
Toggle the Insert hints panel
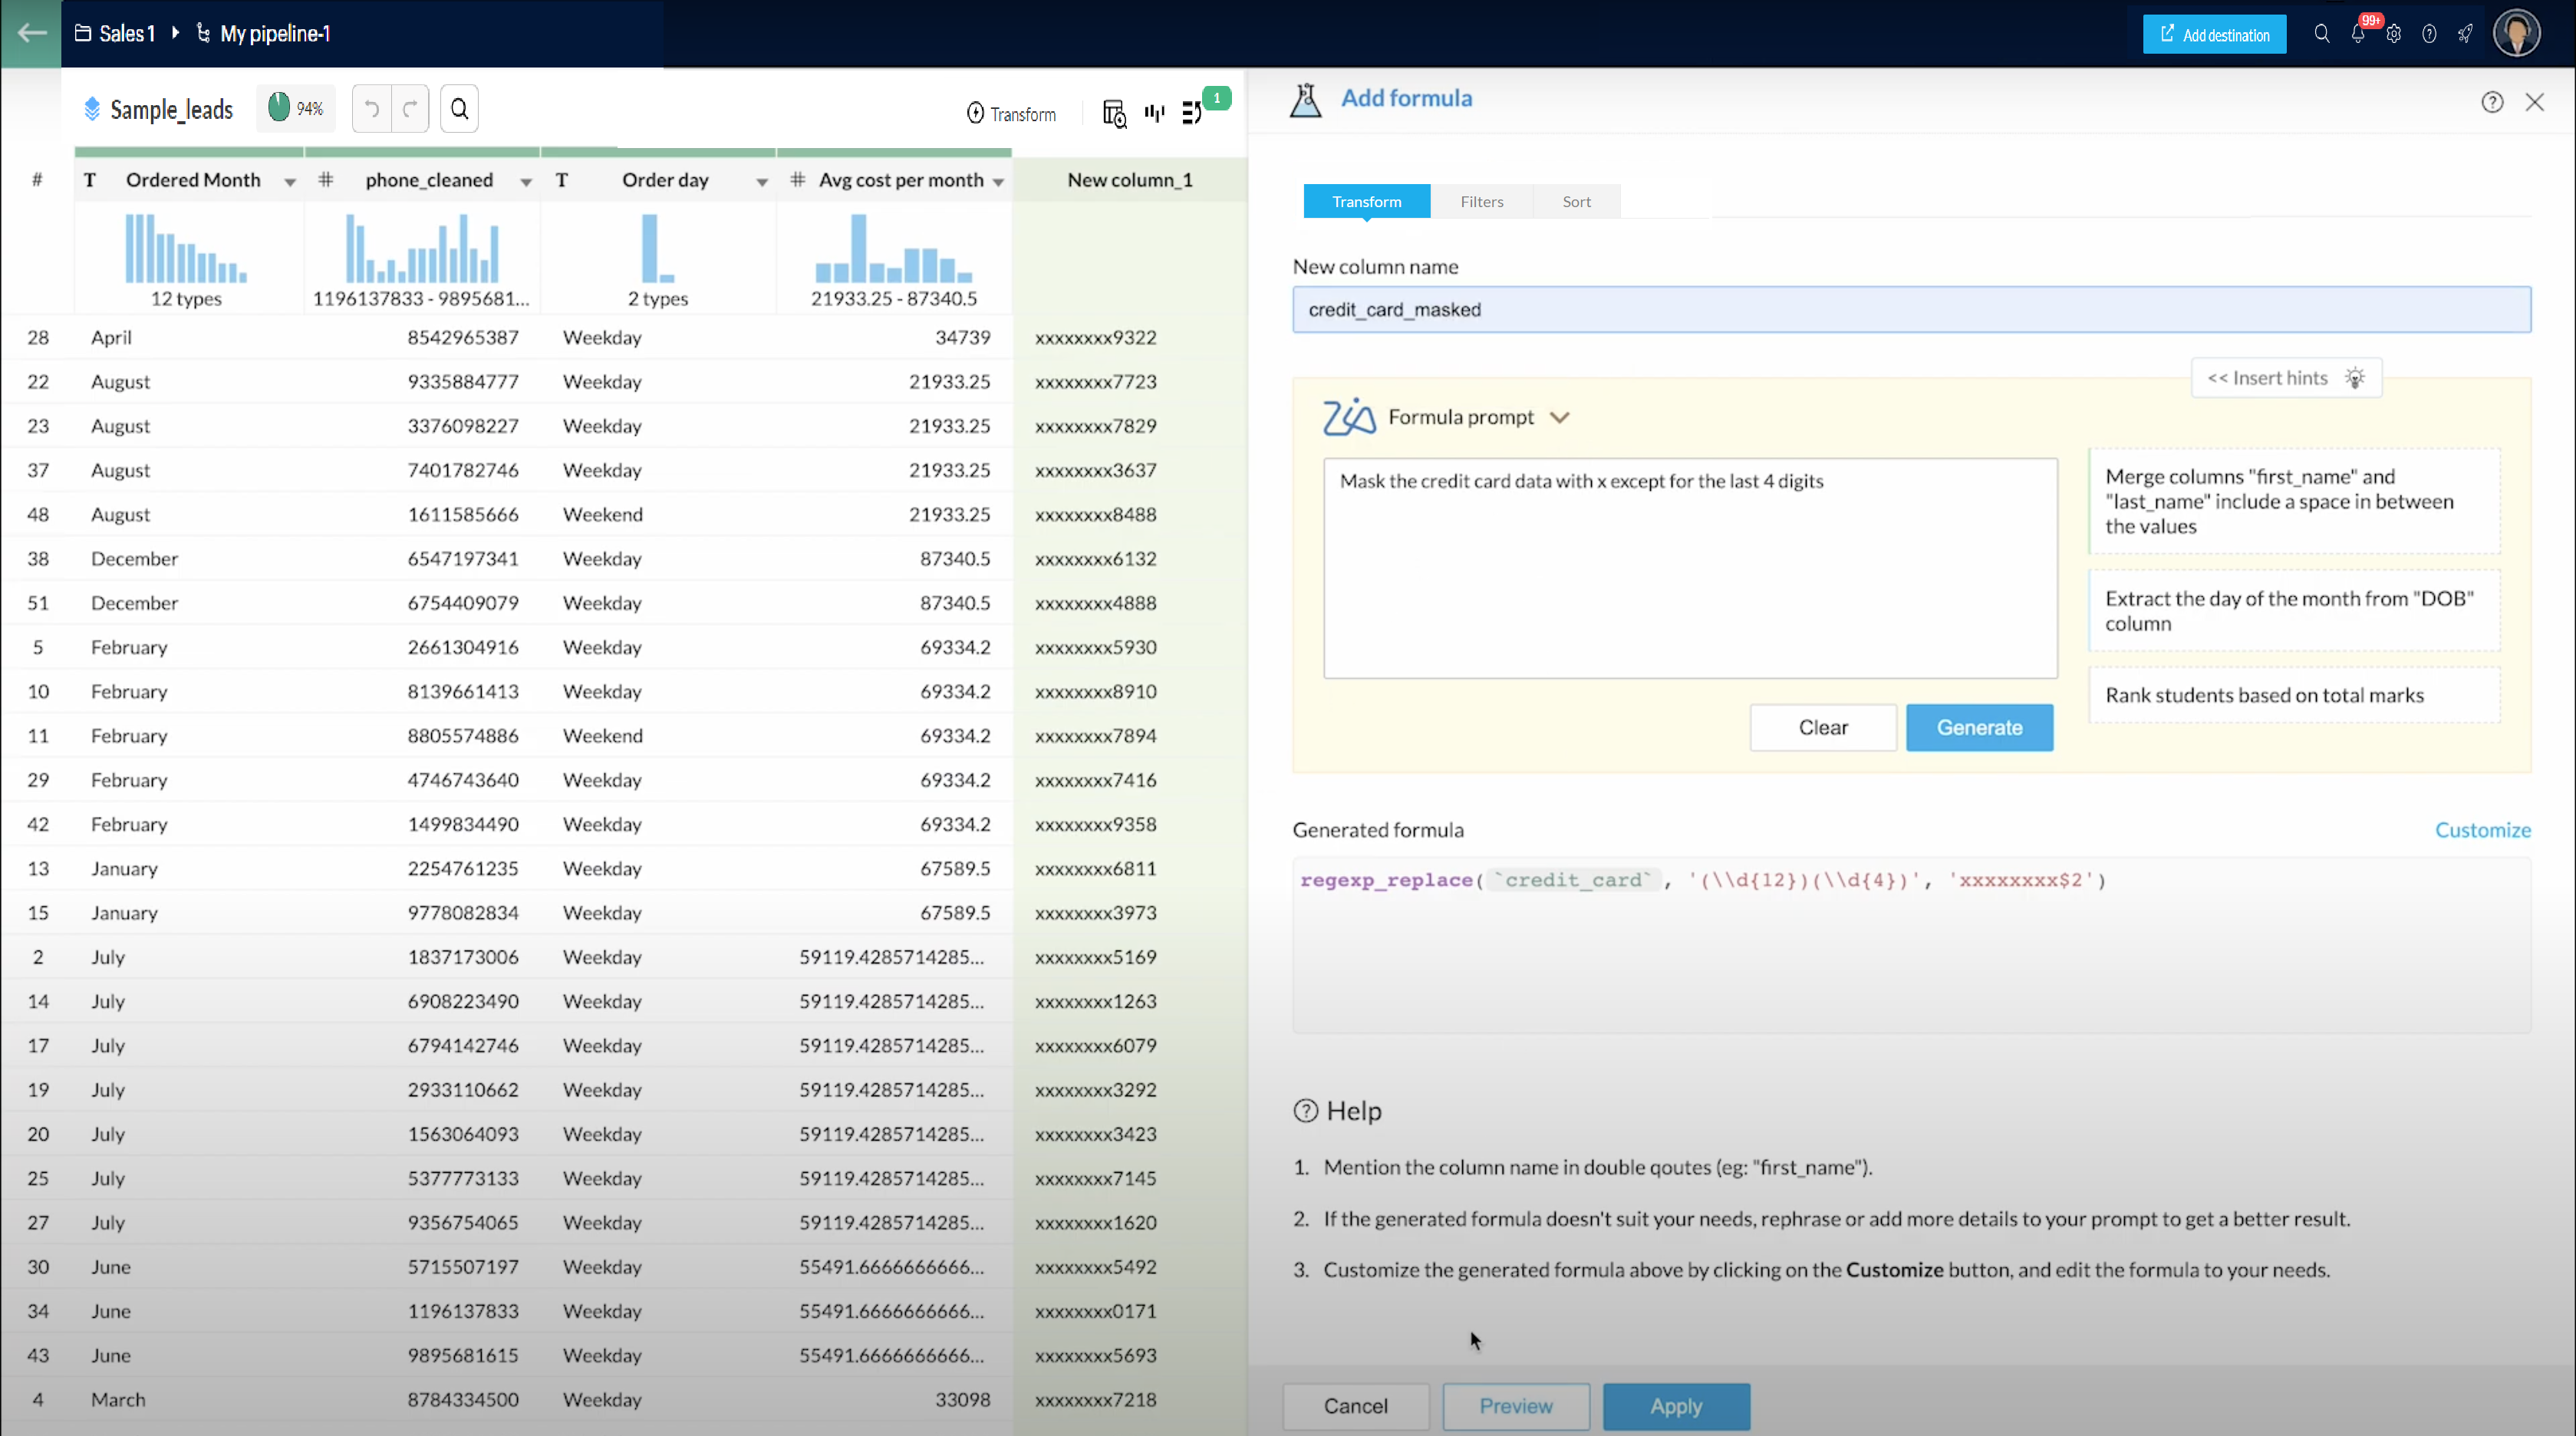[2285, 378]
